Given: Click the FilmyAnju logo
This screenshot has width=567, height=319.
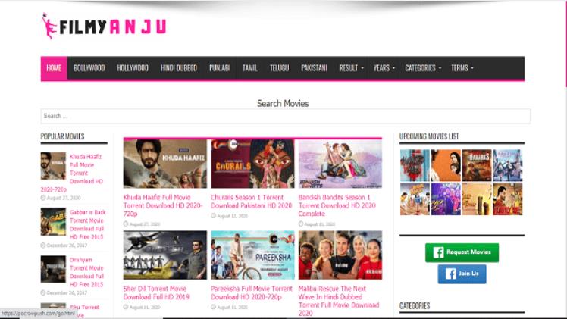Looking at the screenshot, I should pos(104,27).
